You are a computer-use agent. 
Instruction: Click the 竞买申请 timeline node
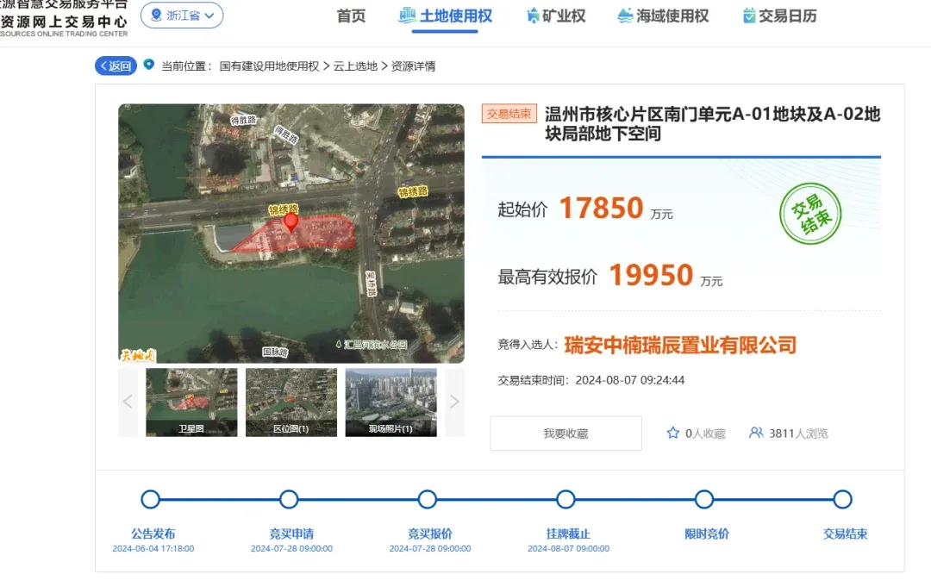(x=289, y=499)
